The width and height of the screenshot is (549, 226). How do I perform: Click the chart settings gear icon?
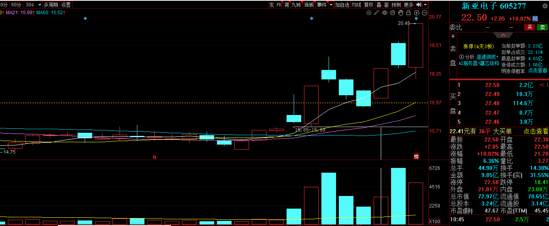(369, 13)
